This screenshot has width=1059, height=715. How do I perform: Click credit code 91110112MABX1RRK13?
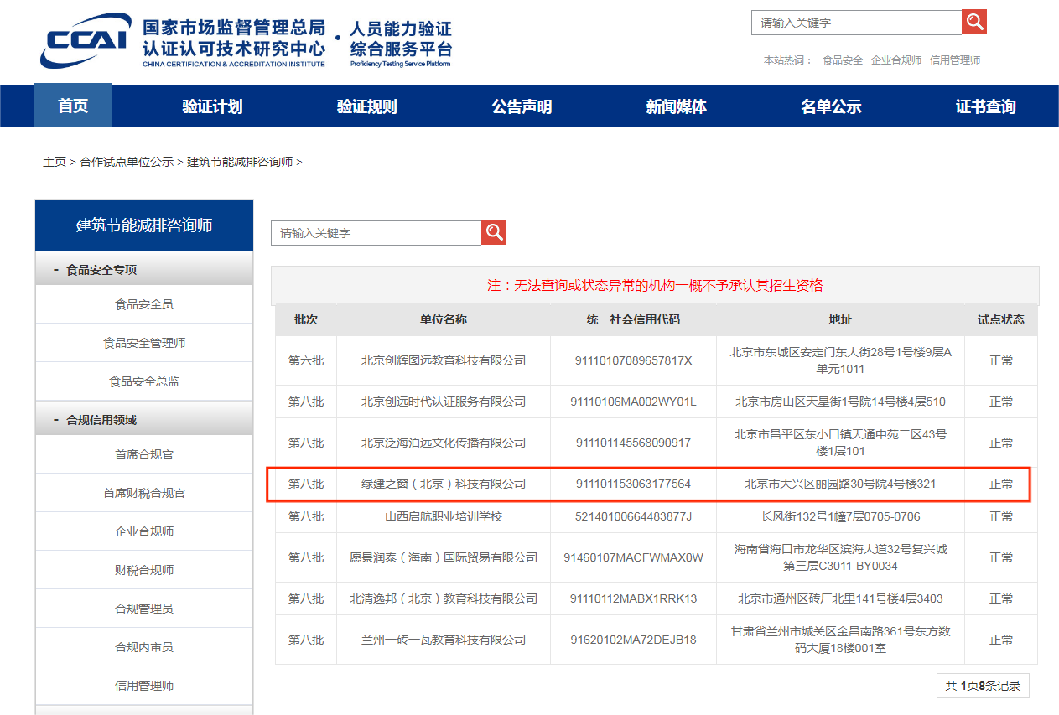633,598
